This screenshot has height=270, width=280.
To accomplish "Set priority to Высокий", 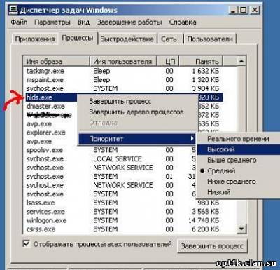I will point(238,149).
